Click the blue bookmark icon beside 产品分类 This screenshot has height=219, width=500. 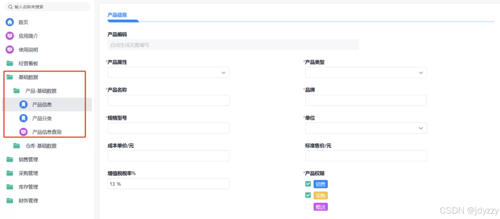(24, 118)
